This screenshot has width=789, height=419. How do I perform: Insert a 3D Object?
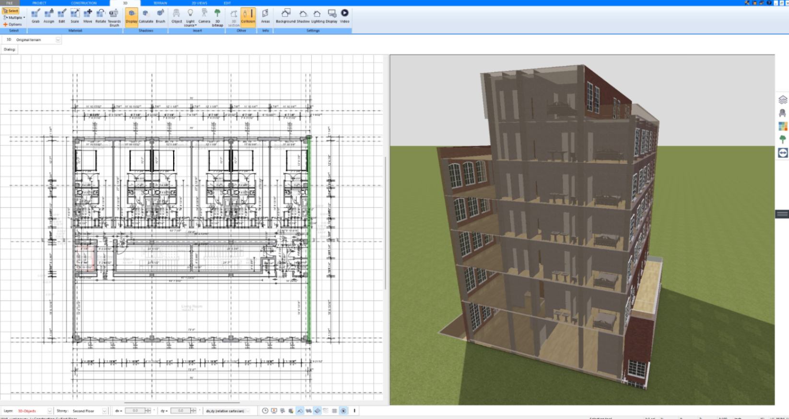(x=177, y=16)
